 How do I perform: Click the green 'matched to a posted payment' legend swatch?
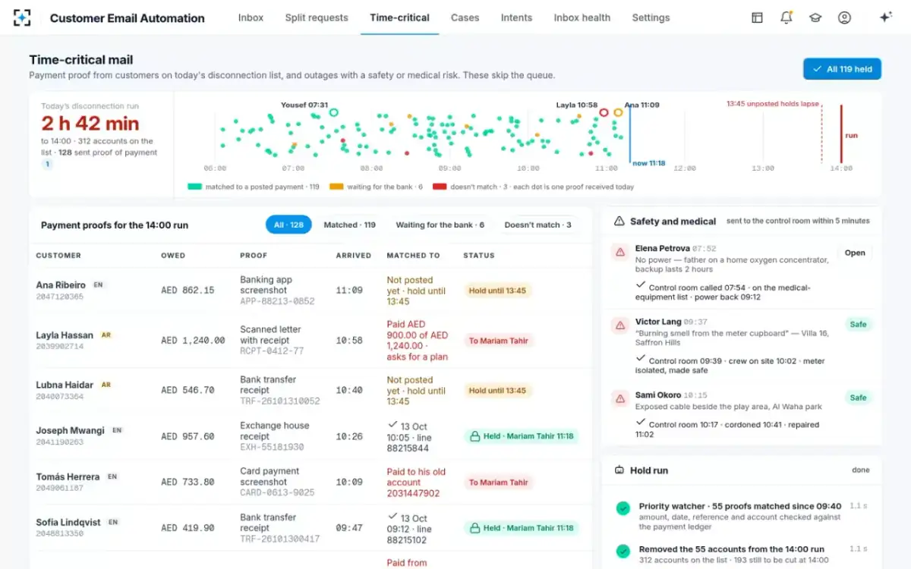(194, 187)
